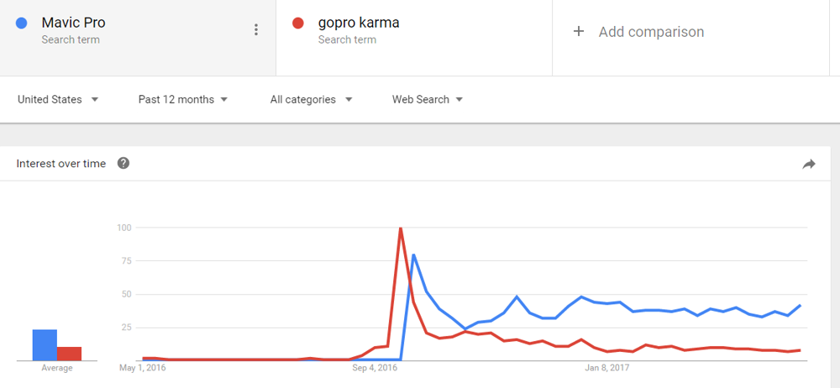
Task: Click the share arrow icon on Interest over time
Action: click(x=808, y=165)
